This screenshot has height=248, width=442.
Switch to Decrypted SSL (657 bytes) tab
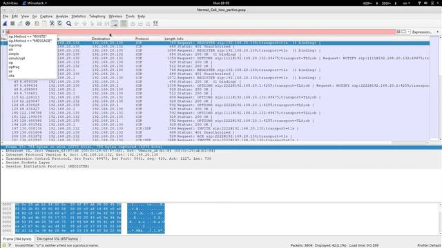[x=57, y=239]
